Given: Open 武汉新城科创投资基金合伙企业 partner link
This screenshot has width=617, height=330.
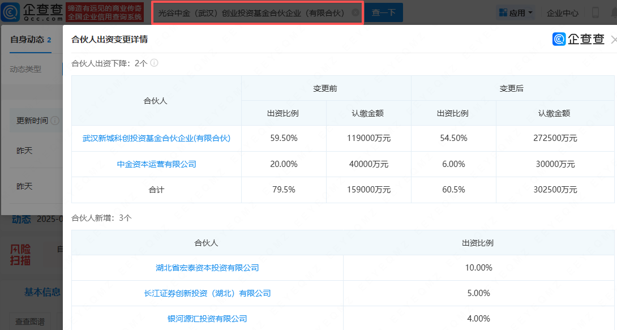Looking at the screenshot, I should click(156, 138).
